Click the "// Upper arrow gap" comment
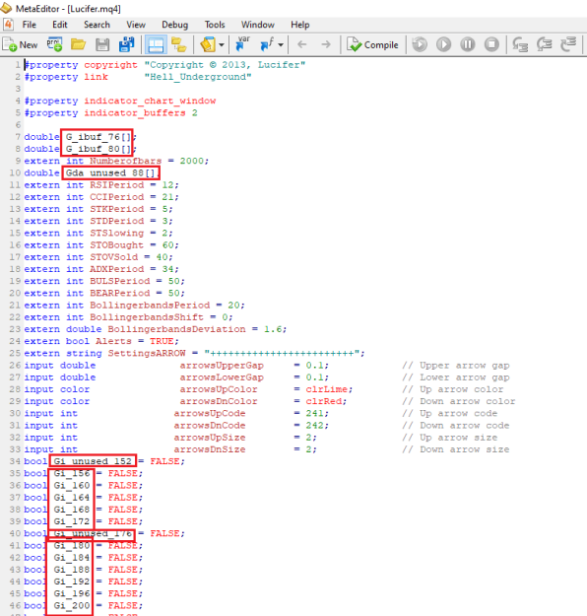 [x=455, y=366]
